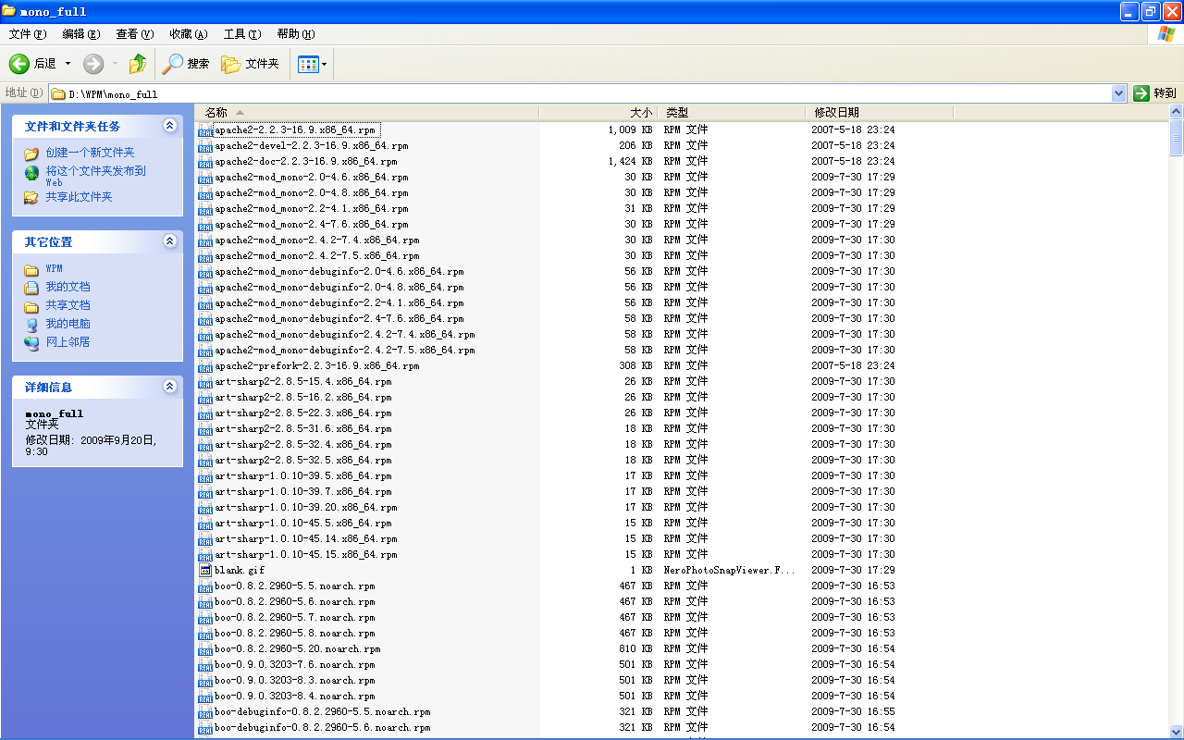Select apache2-doc-2.2.3-16.9 rpm file icon
Viewport: 1184px width, 740px height.
click(x=205, y=162)
